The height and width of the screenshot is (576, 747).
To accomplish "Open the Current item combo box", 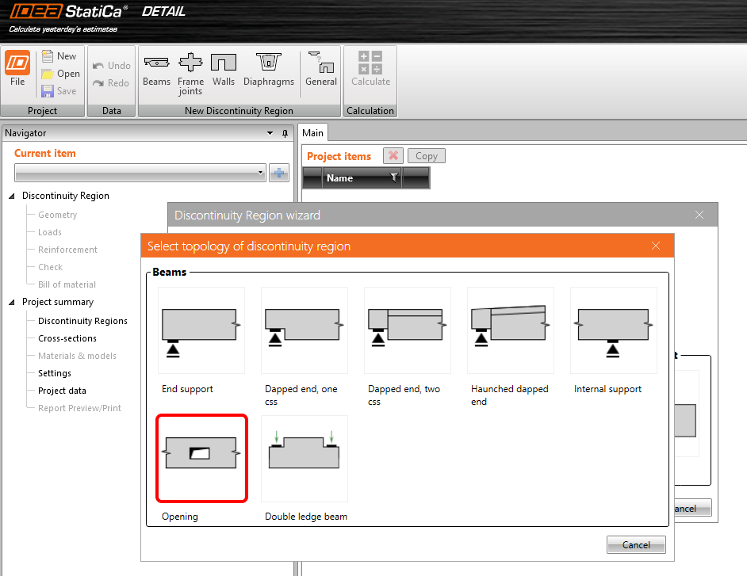I will click(x=140, y=173).
